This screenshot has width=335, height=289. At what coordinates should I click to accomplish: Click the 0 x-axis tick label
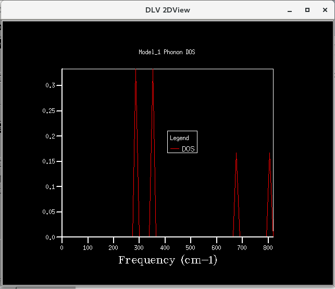click(62, 248)
